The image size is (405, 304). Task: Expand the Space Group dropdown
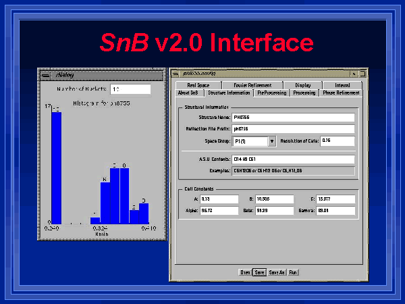pos(272,141)
